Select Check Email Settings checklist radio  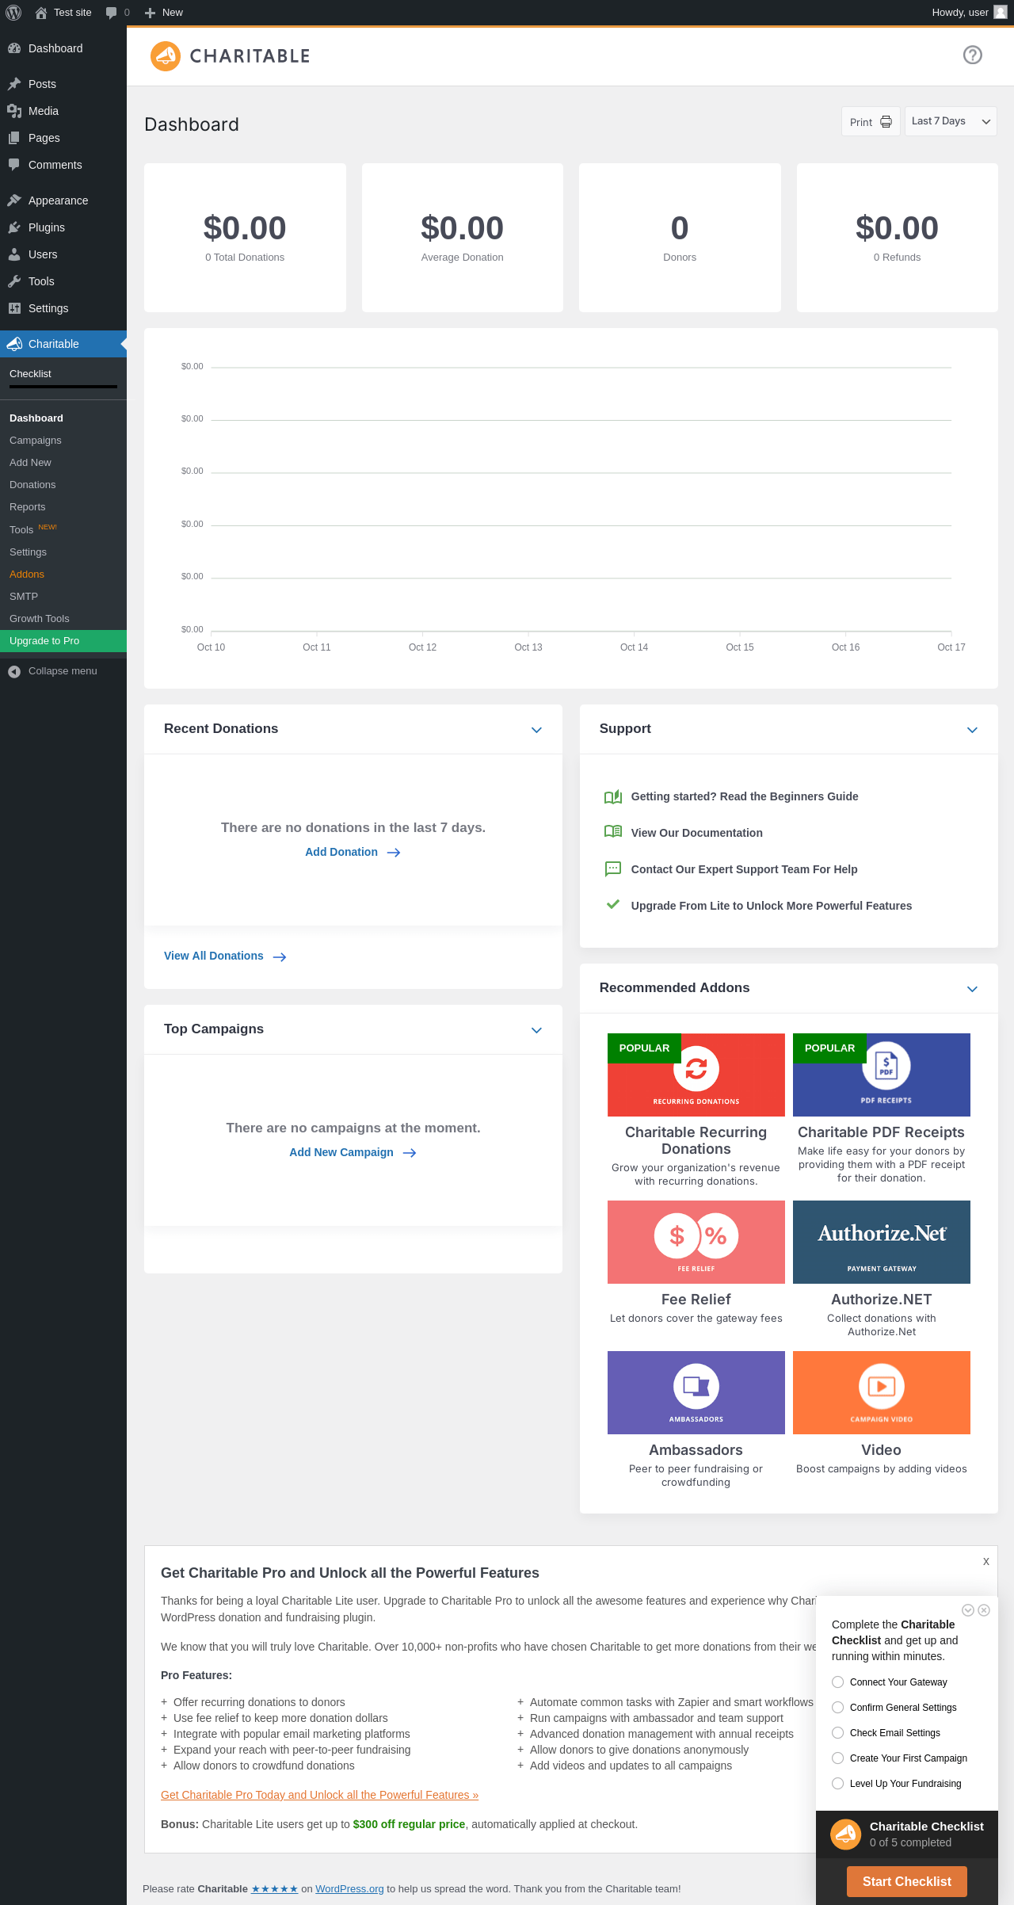[x=838, y=1732]
